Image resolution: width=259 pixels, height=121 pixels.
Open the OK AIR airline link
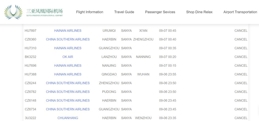[68, 57]
